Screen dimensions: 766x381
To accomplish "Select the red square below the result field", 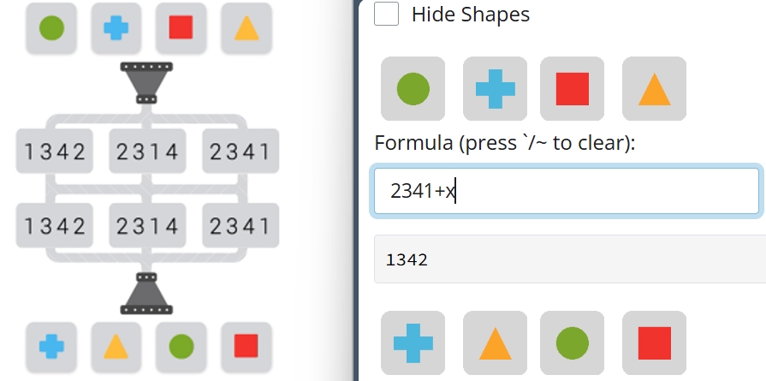I will click(x=654, y=343).
